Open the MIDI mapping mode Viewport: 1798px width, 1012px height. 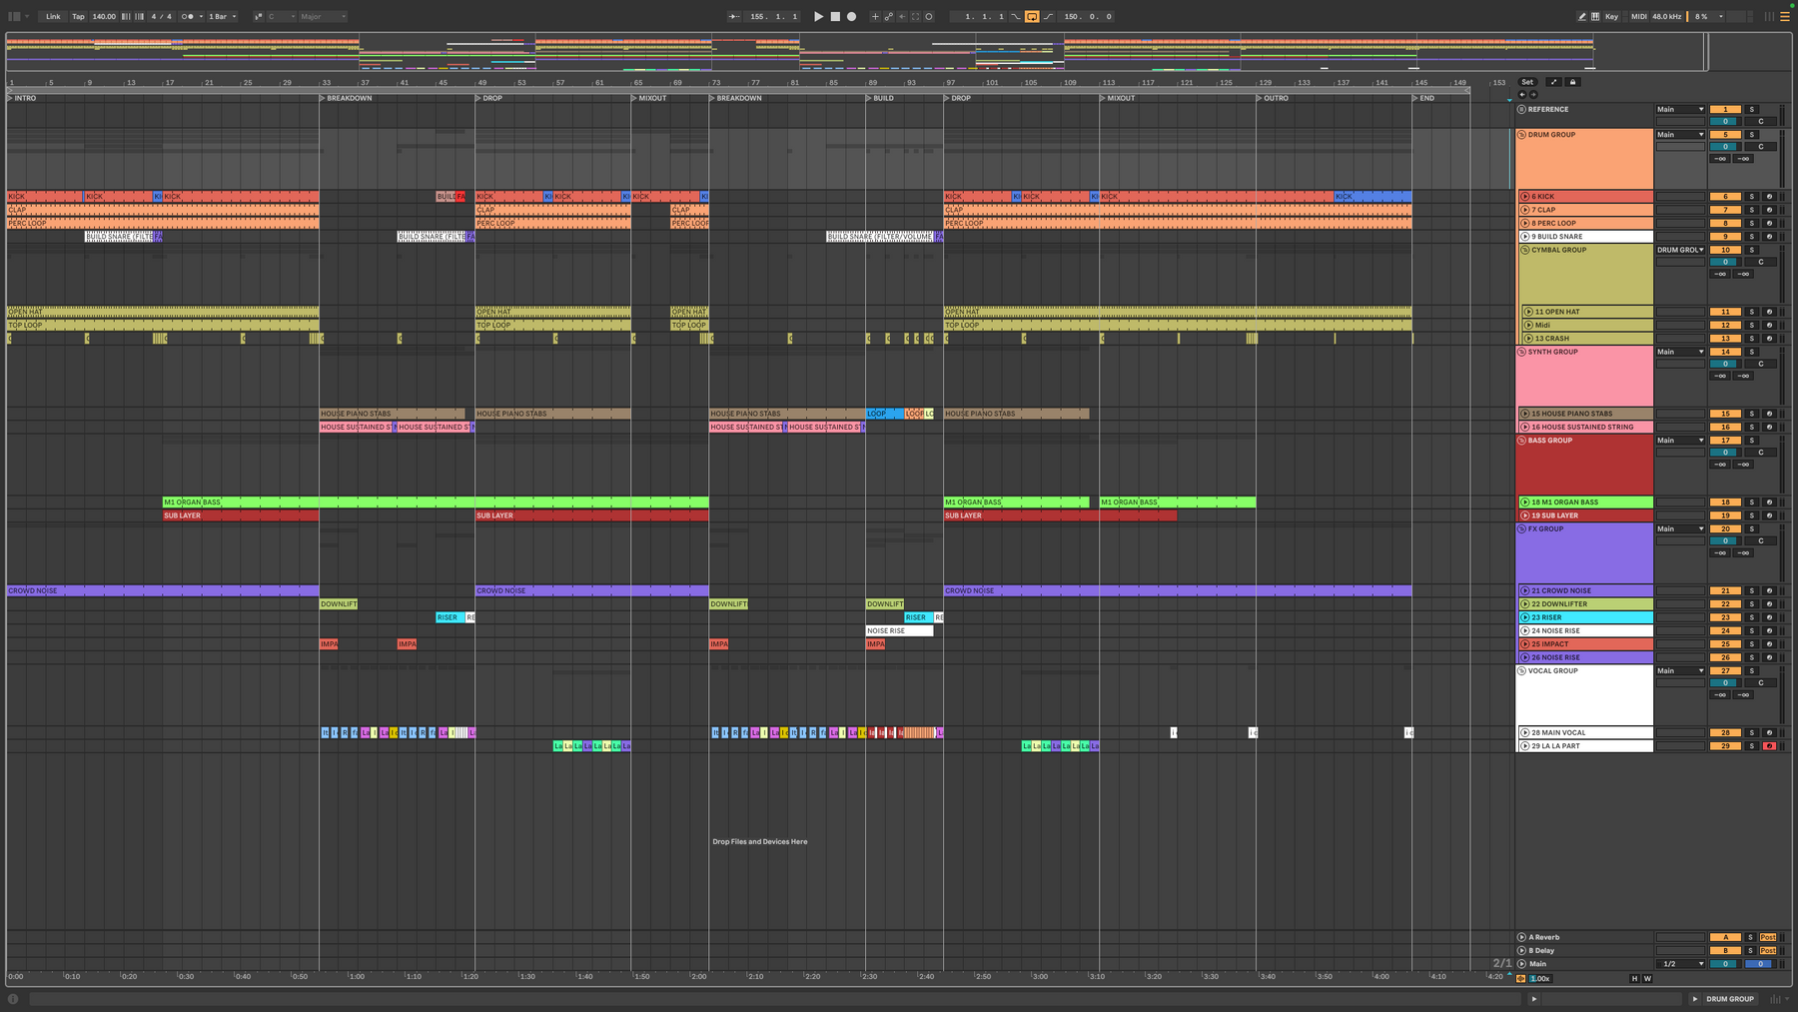1638,16
